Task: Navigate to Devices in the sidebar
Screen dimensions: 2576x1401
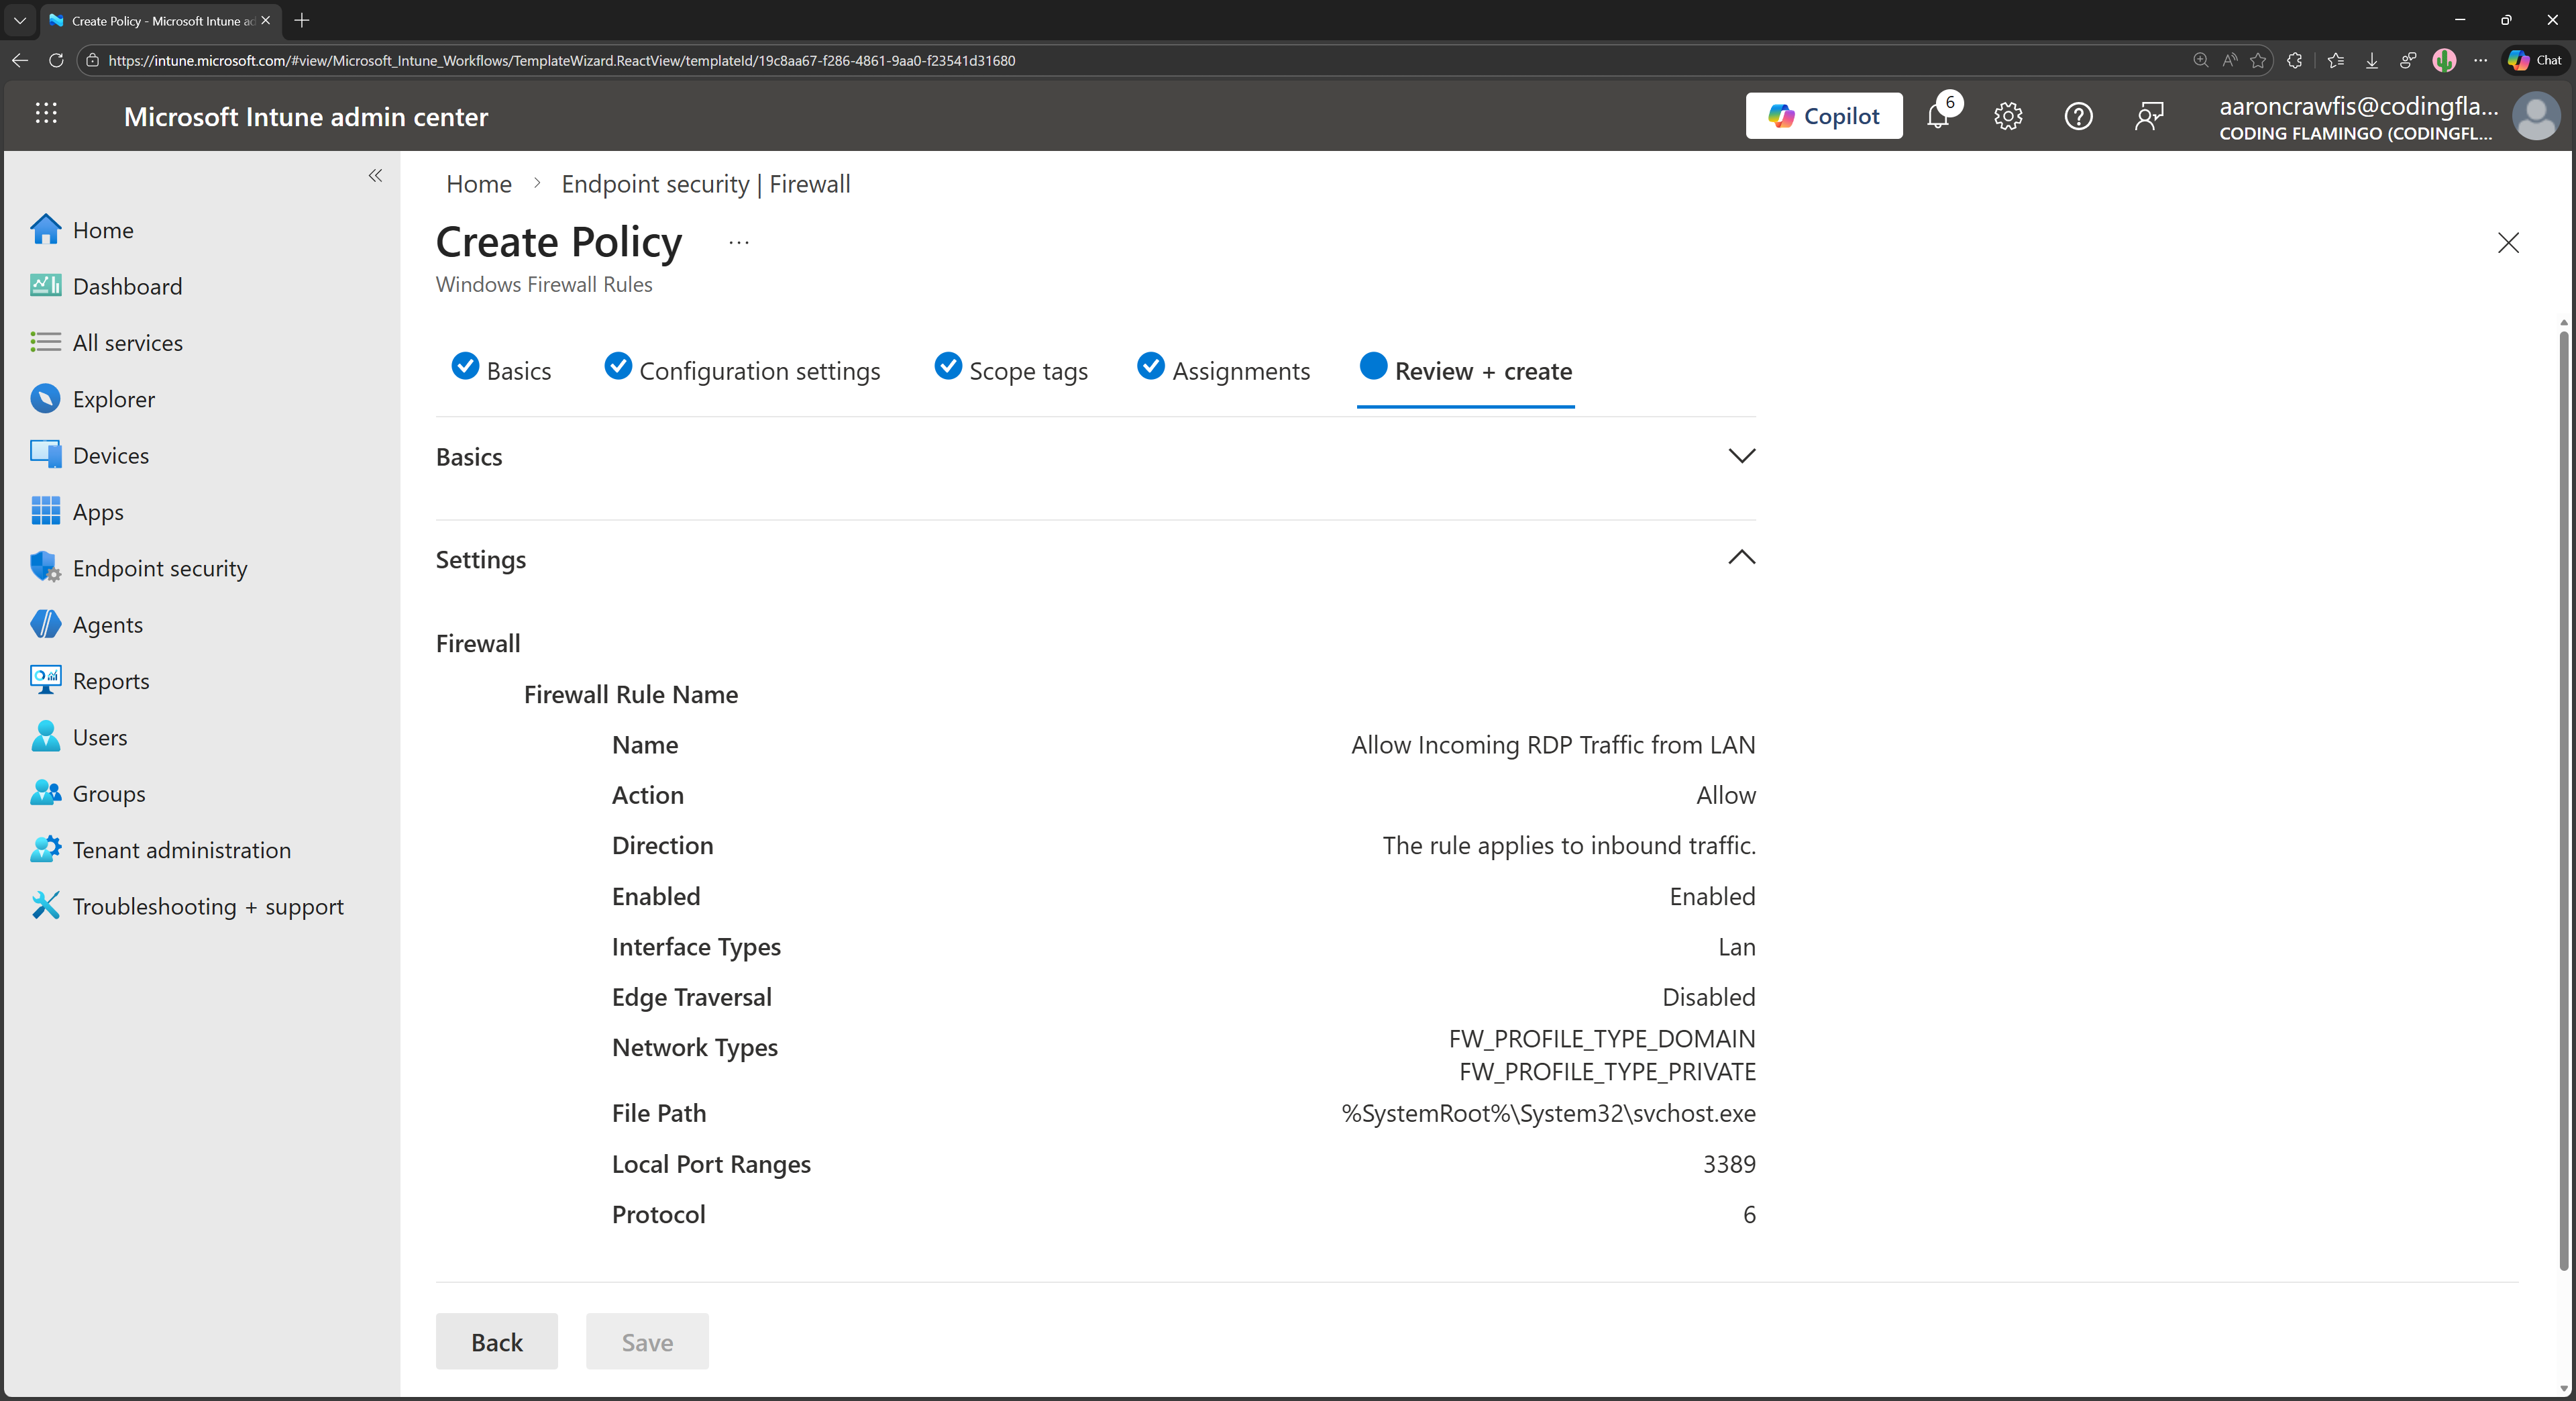Action: point(110,454)
